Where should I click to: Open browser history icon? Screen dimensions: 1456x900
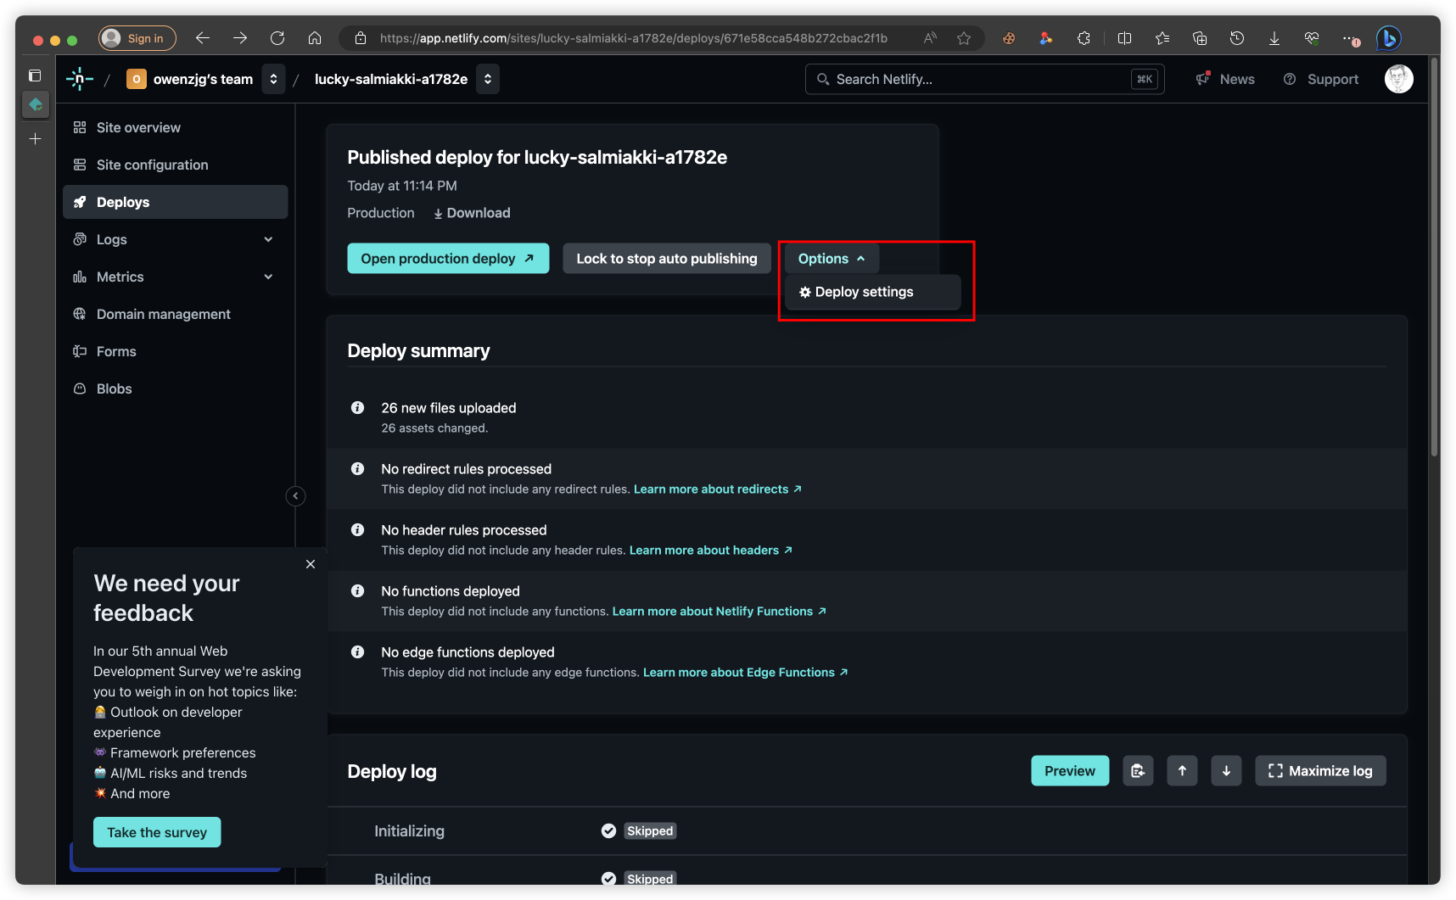[1237, 38]
